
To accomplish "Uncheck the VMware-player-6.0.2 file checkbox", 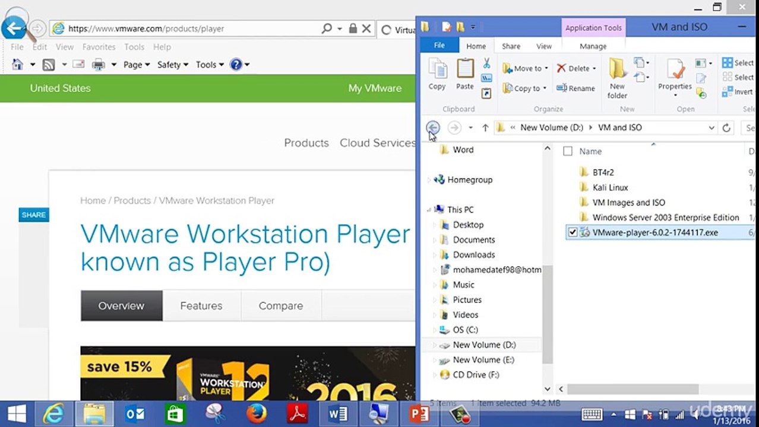I will click(x=573, y=232).
